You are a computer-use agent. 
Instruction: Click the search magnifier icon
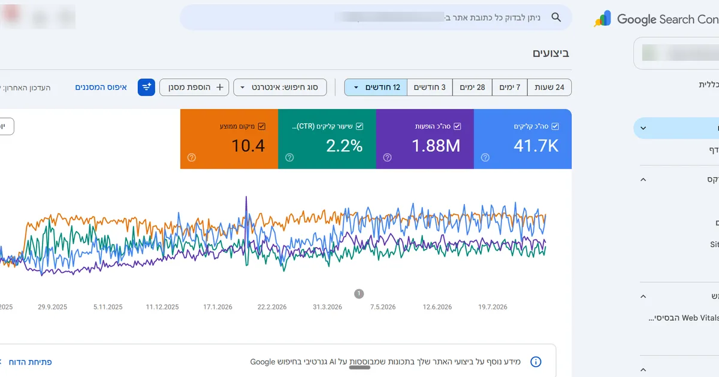tap(556, 17)
